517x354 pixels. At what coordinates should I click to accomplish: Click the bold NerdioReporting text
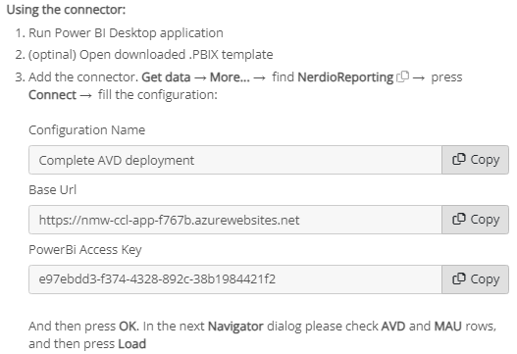click(345, 77)
